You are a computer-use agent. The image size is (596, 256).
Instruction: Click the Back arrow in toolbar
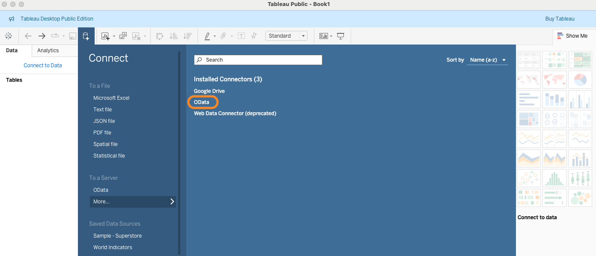28,36
